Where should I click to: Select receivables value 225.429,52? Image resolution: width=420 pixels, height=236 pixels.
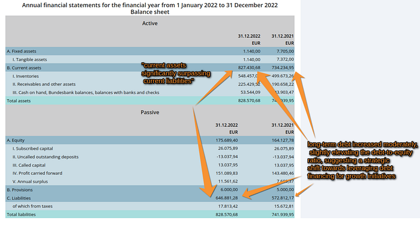[249, 84]
